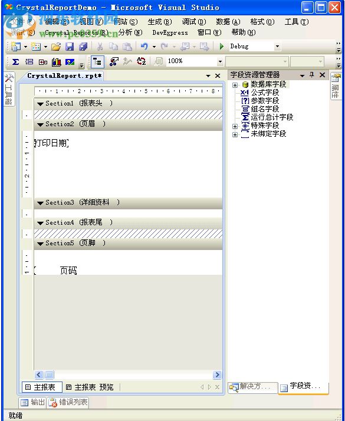Open the undo history dropdown arrow
345x421 pixels.
point(154,47)
